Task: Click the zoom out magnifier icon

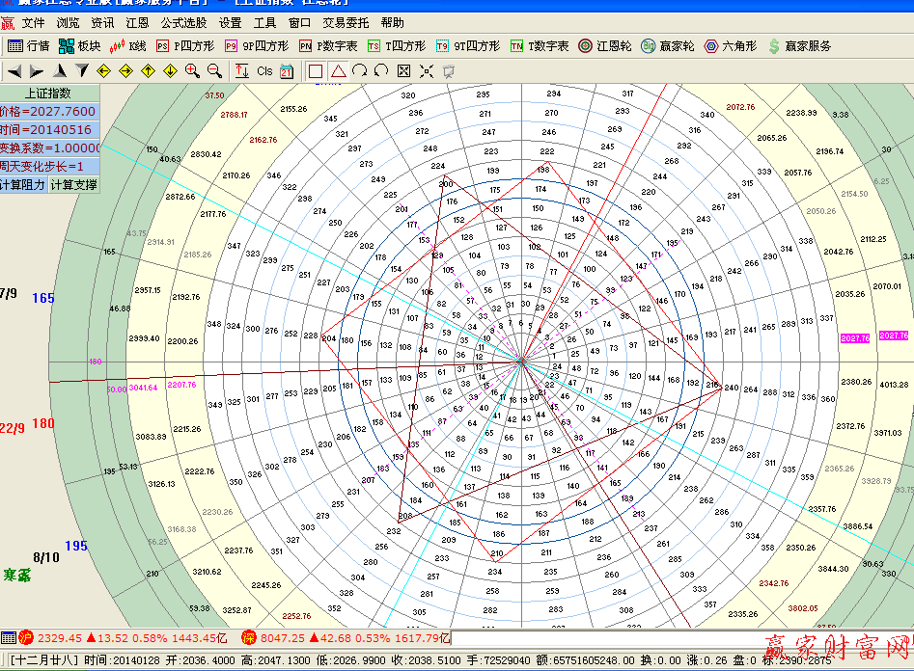Action: [x=214, y=70]
